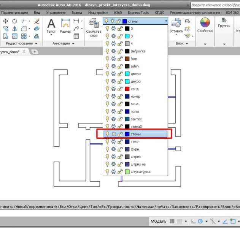Click red color swatch of layer конд
Screen dimensions: 240x228
click(127, 89)
